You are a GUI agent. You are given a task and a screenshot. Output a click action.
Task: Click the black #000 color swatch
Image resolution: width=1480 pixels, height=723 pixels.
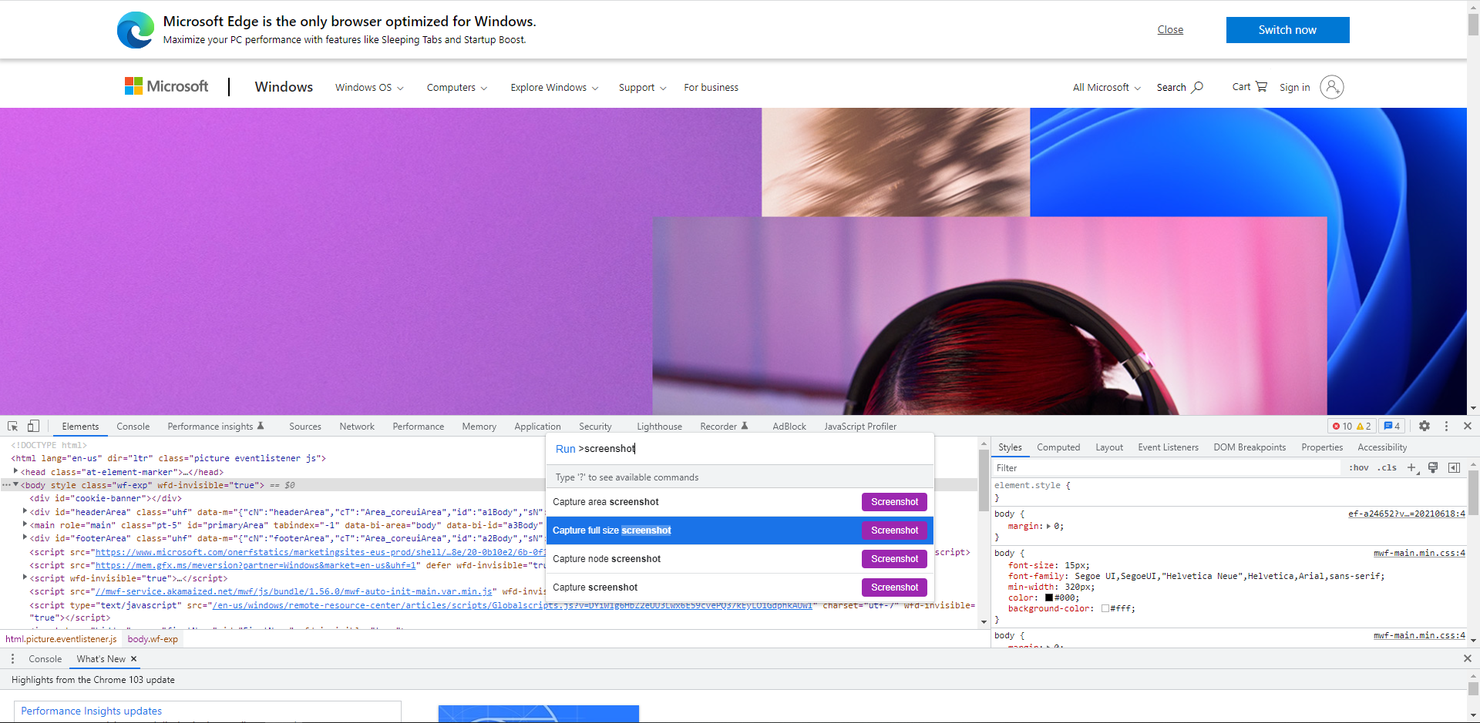(x=1049, y=597)
